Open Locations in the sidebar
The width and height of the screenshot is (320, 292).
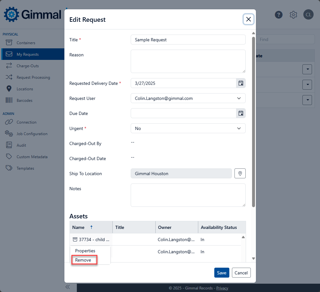[x=25, y=89]
